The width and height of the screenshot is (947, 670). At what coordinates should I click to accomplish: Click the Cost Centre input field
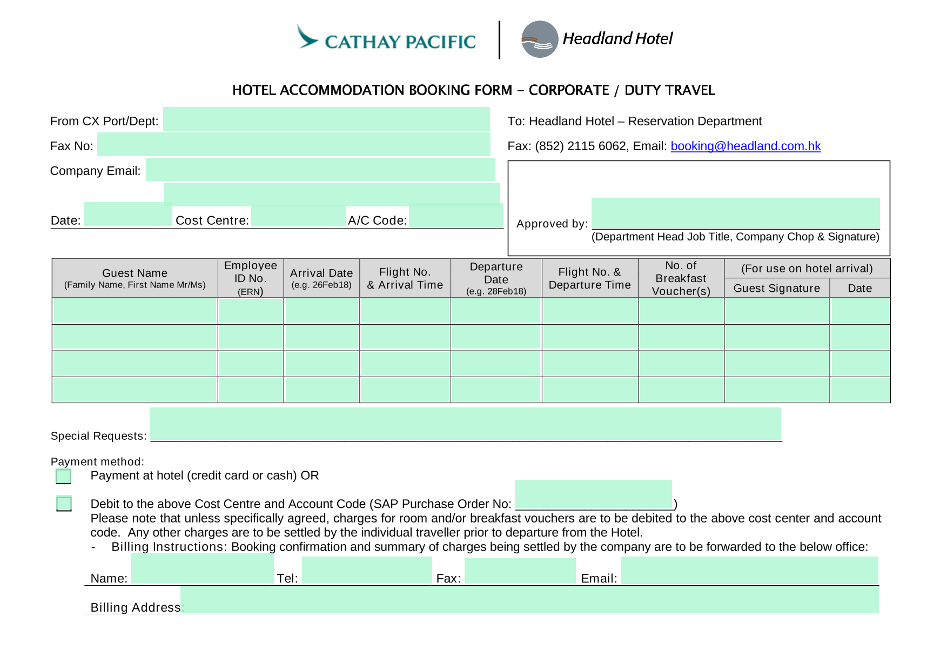(x=299, y=216)
